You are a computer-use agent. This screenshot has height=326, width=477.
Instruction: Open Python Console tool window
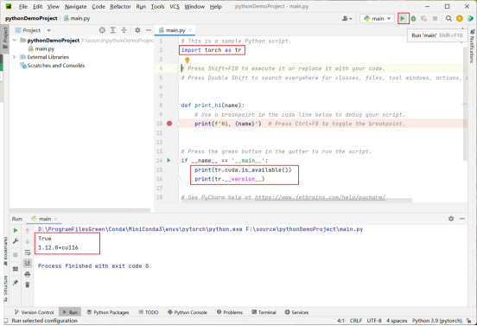pyautogui.click(x=188, y=312)
